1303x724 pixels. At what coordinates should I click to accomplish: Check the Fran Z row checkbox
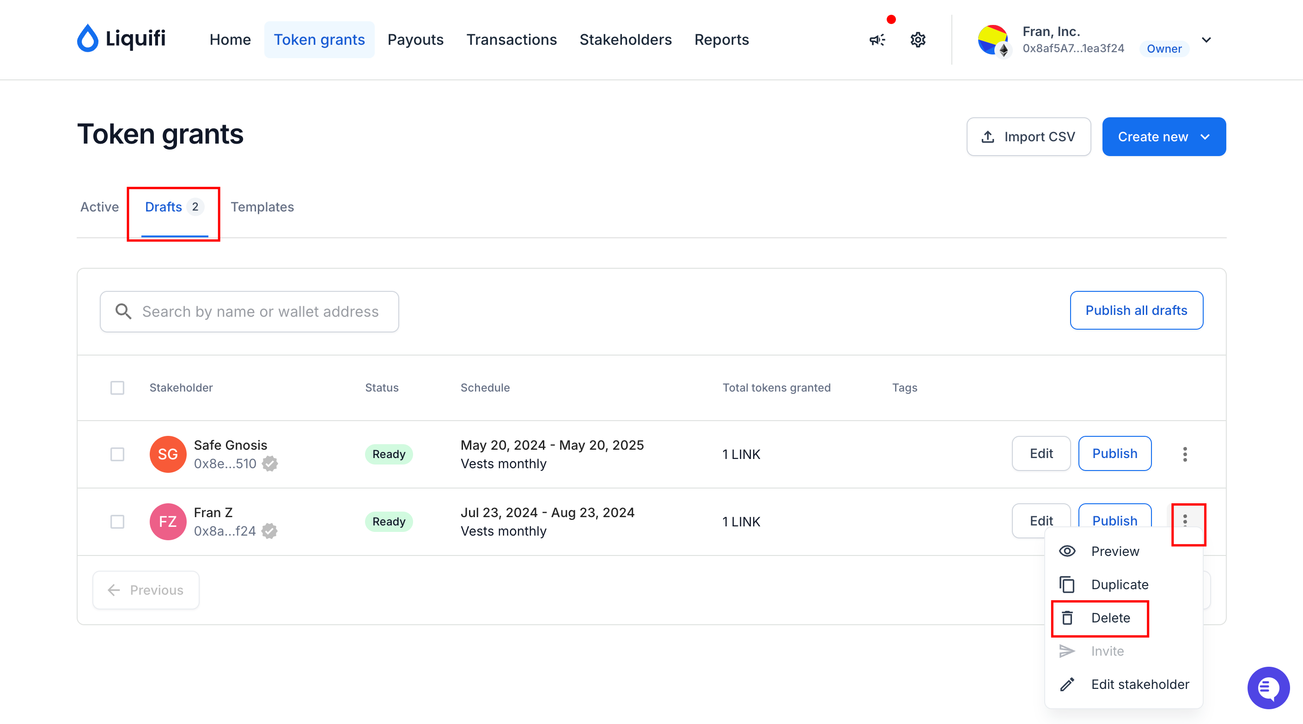(x=117, y=521)
